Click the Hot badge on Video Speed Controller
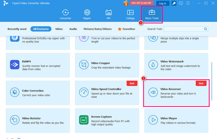This screenshot has height=139, width=217. [132, 83]
